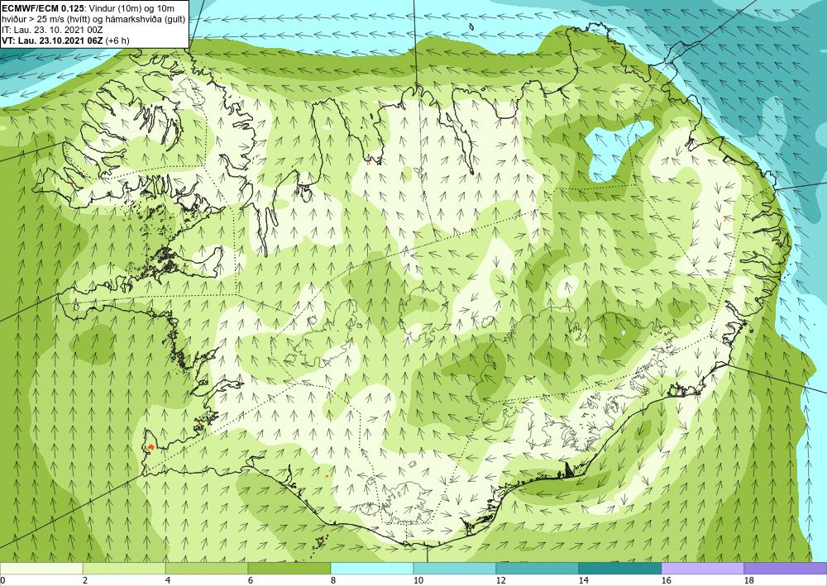827x586 pixels.
Task: Click the legend scale label "14"
Action: click(x=584, y=580)
